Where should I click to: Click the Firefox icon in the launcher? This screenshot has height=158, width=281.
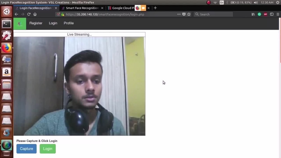[7, 48]
